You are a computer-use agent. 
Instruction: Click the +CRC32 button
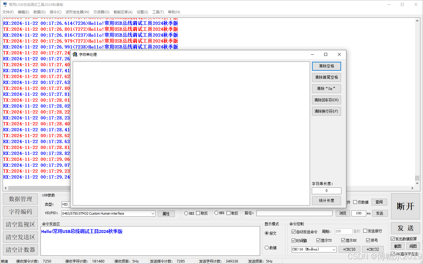tap(373, 250)
